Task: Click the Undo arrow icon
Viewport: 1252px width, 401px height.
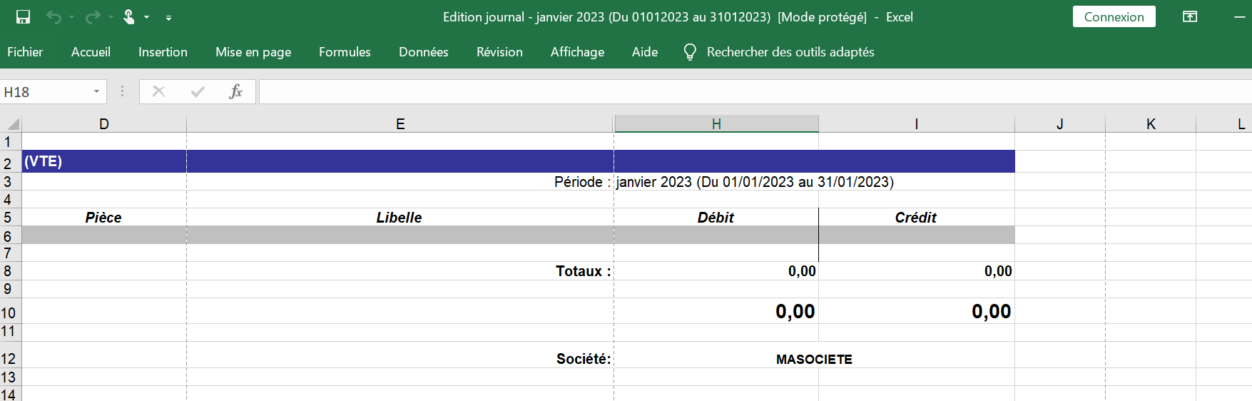Action: (54, 17)
